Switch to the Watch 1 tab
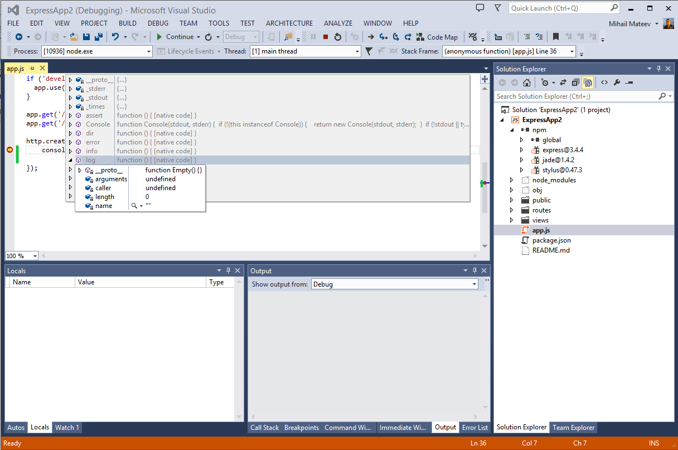Screen dimensions: 678x450 [x=67, y=428]
